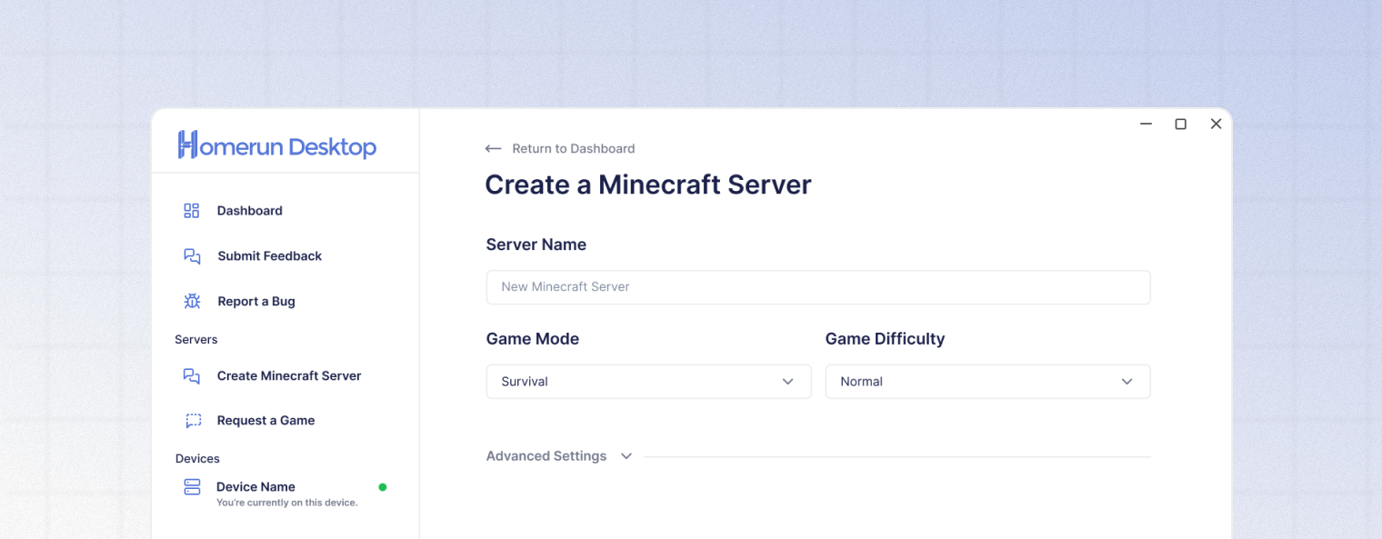This screenshot has width=1382, height=539.
Task: Open the Game Difficulty dropdown
Action: click(x=987, y=382)
